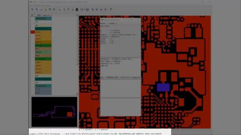Click the binoculars search icon in the toolbar
The image size is (241, 135).
point(77,9)
